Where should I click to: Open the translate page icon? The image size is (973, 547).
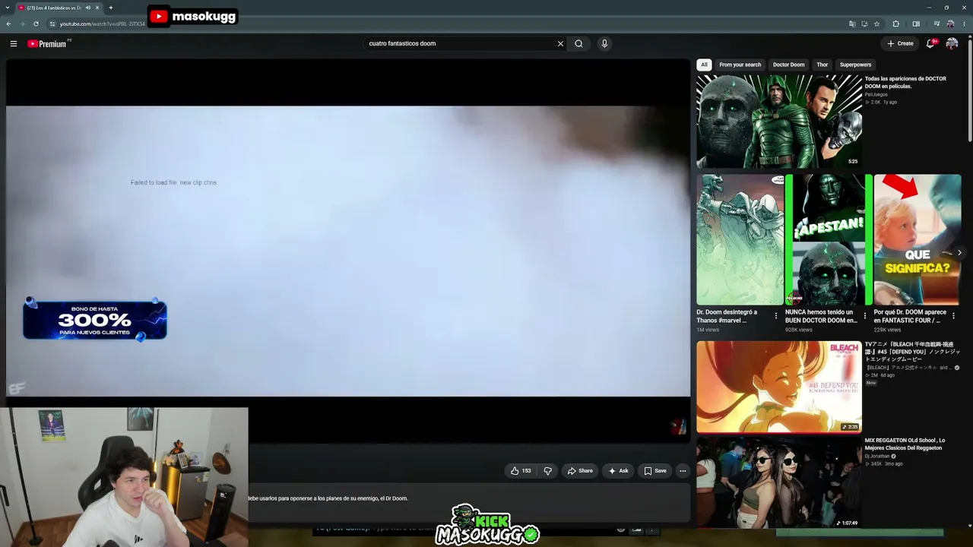pos(852,24)
